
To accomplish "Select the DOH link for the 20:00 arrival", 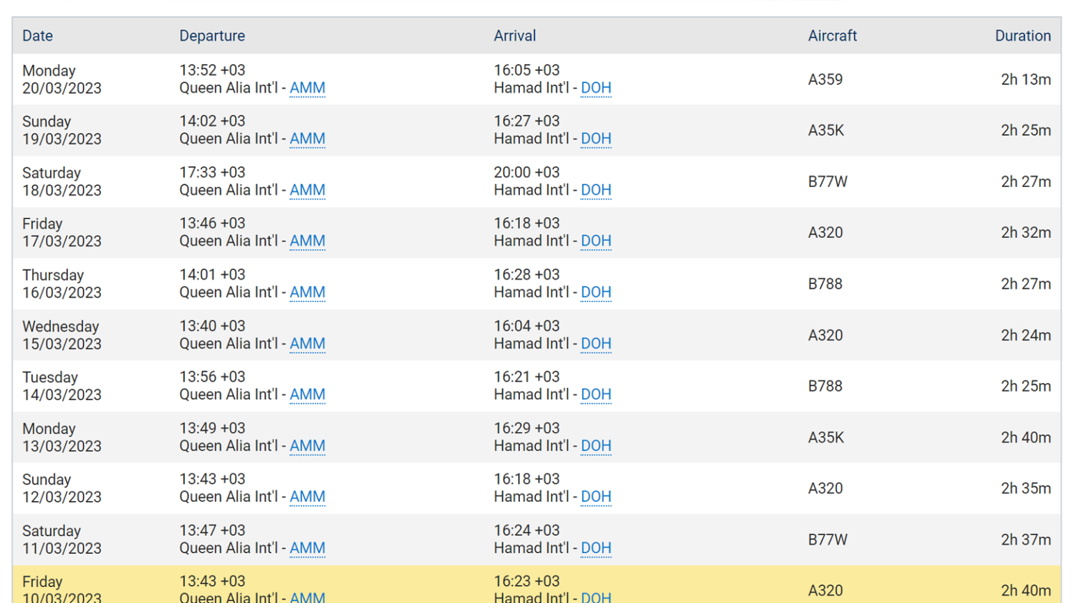I will 596,190.
